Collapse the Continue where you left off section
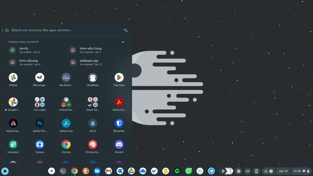Image resolution: width=313 pixels, height=176 pixels. 123,42
